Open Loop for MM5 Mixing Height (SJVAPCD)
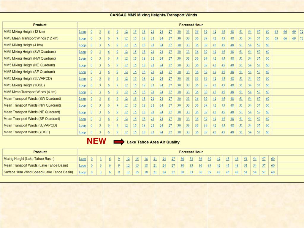Viewport: 304px width, 228px height. (x=82, y=79)
